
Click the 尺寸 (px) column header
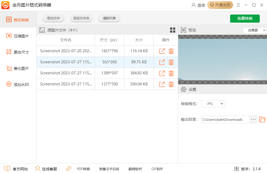point(109,40)
